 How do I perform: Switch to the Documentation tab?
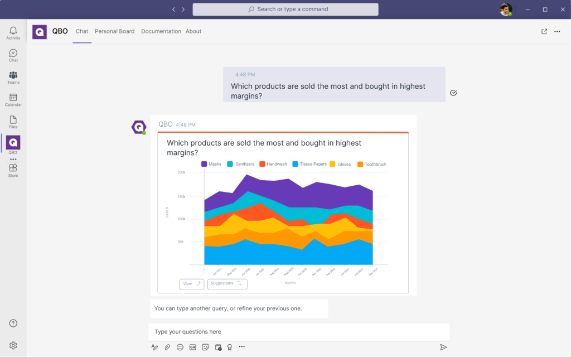tap(161, 32)
